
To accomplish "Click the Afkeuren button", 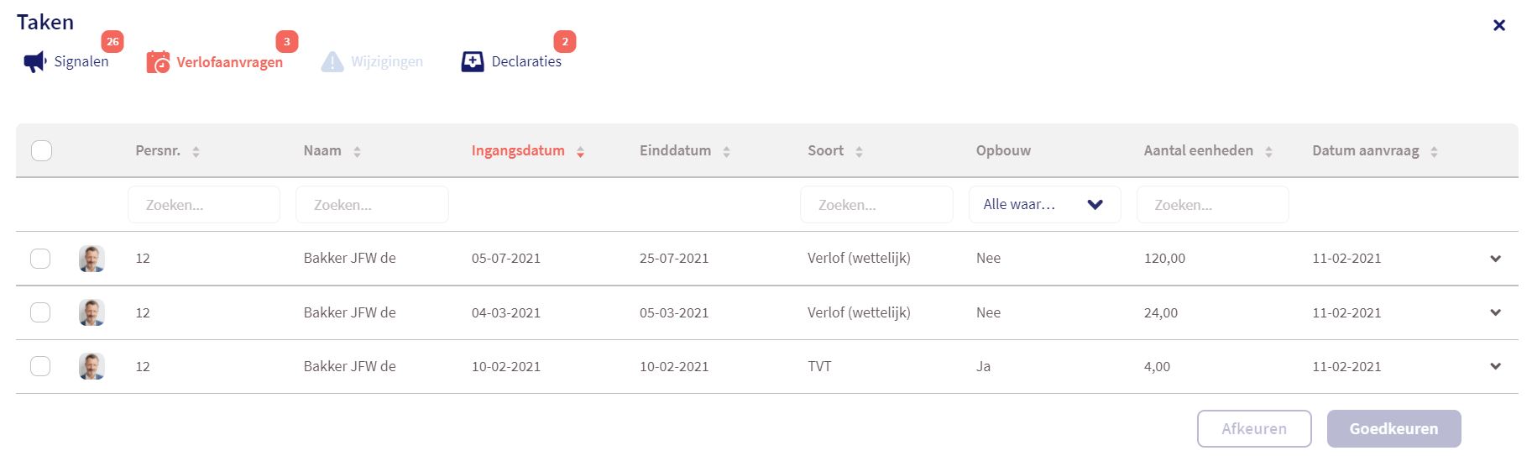I will (x=1253, y=429).
